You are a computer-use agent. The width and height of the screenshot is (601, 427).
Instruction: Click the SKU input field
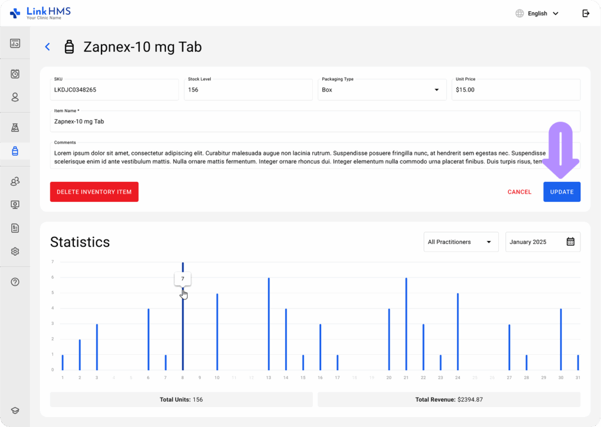coord(114,90)
